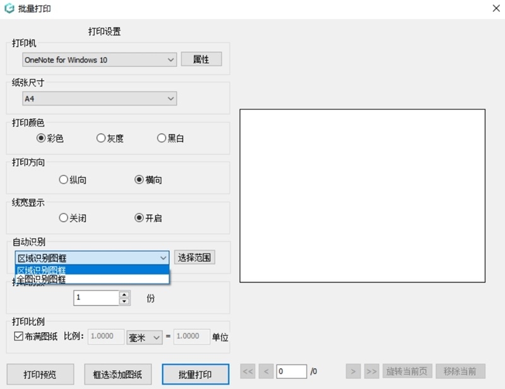505x389 pixels.
Task: Click the 比例 1.0000 input field
Action: coord(106,337)
